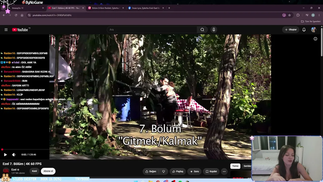Close the Bölüm 8-Beni Reddet tab
The width and height of the screenshot is (323, 182).
click(123, 8)
